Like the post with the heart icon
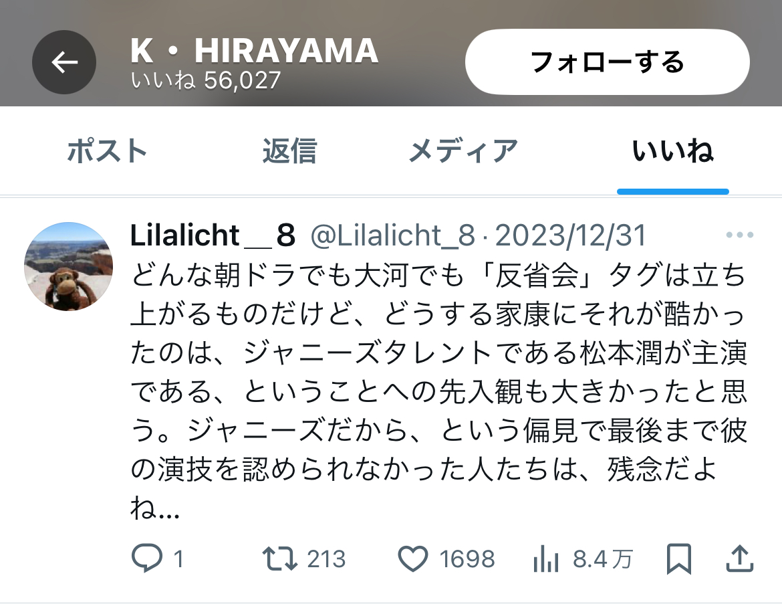Viewport: 782px width, 604px height. (413, 559)
